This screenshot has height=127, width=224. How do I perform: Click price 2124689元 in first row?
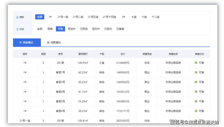click(x=123, y=63)
